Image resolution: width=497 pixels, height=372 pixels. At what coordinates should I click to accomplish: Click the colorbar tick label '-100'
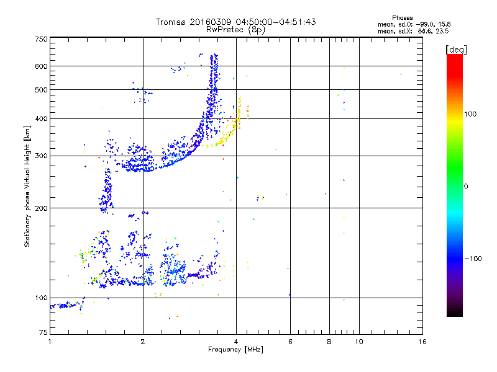pyautogui.click(x=473, y=259)
